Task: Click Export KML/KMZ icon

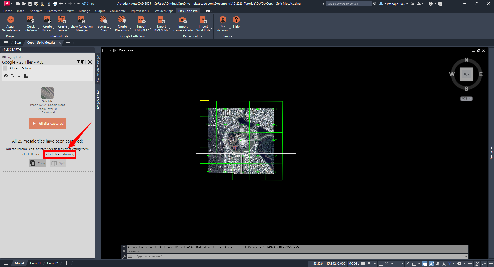Action: click(161, 20)
